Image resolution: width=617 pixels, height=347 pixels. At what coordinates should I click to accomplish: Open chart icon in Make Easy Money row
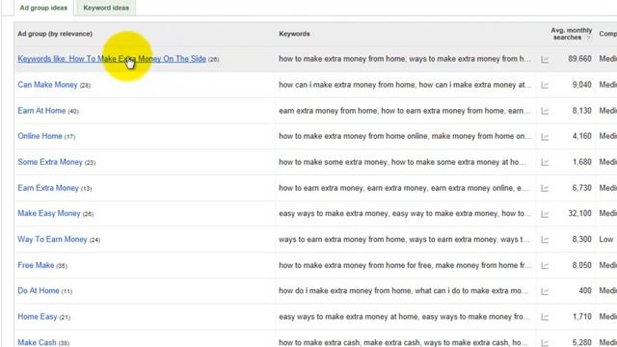(x=545, y=214)
